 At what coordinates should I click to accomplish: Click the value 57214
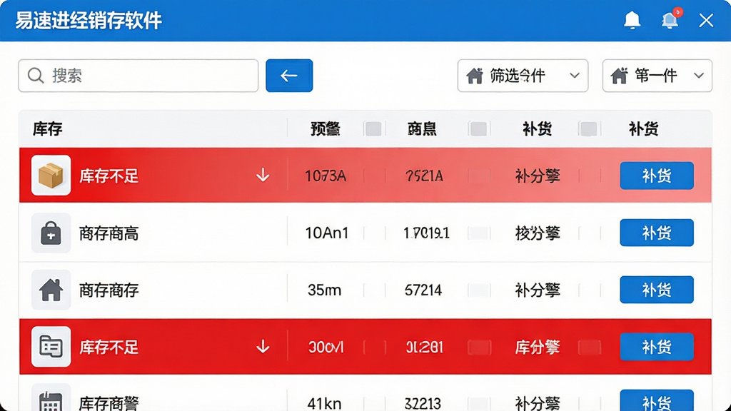coord(423,290)
